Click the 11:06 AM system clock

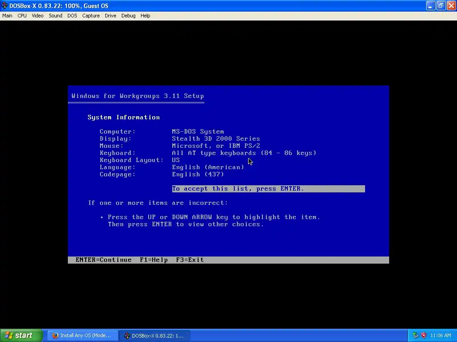440,335
